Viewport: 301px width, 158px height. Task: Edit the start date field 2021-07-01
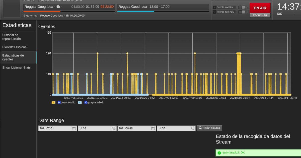[x=58, y=128]
